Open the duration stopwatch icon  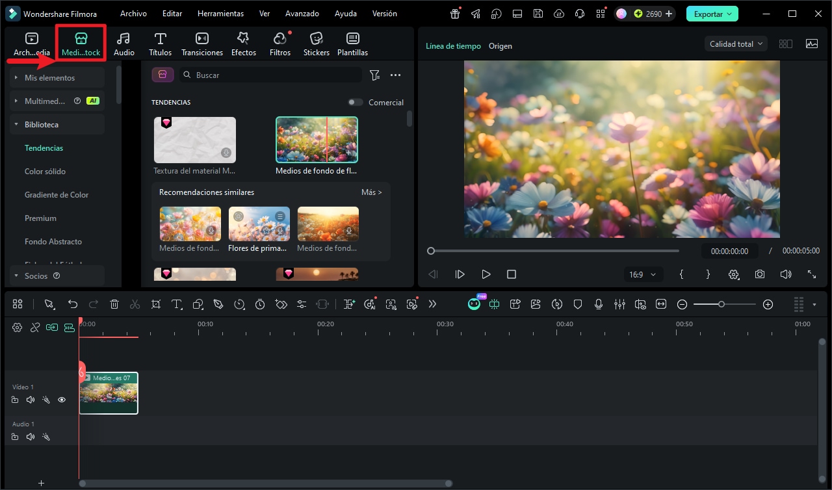pyautogui.click(x=260, y=304)
